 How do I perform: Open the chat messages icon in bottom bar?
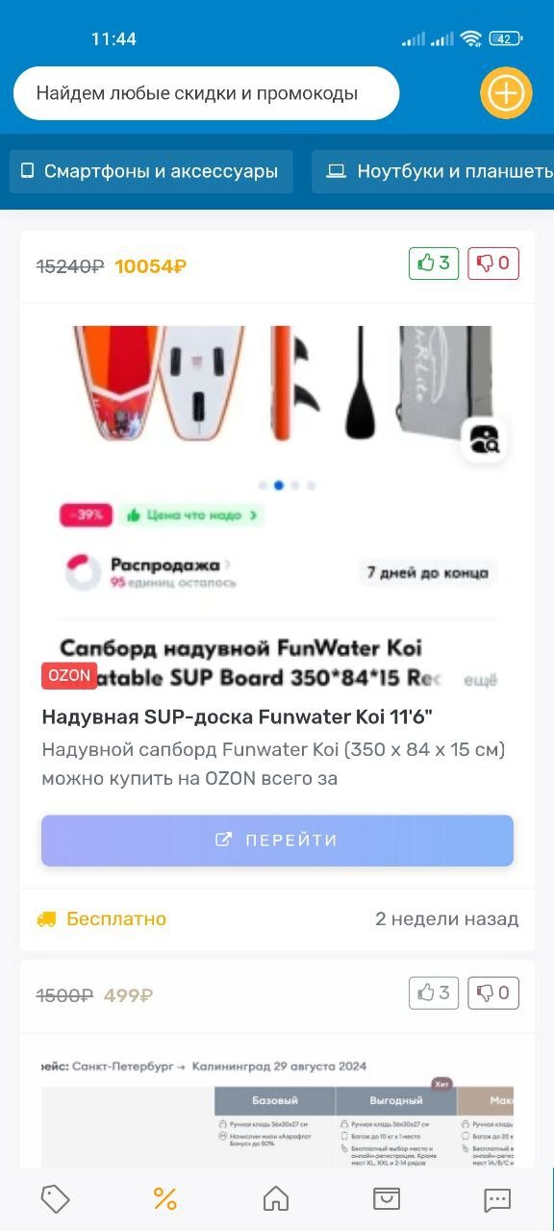497,1198
